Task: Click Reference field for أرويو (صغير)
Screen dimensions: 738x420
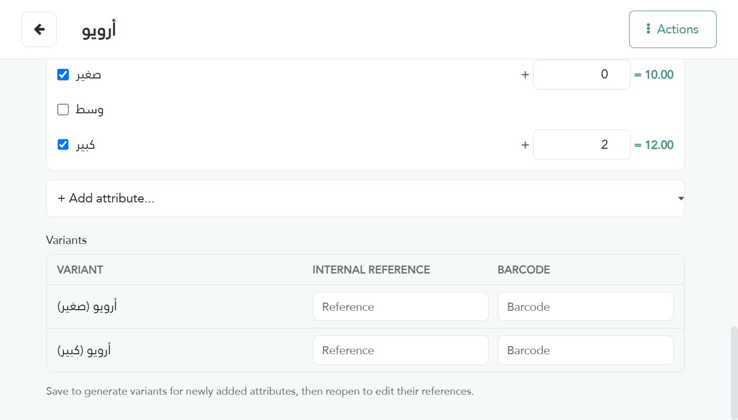Action: [400, 307]
